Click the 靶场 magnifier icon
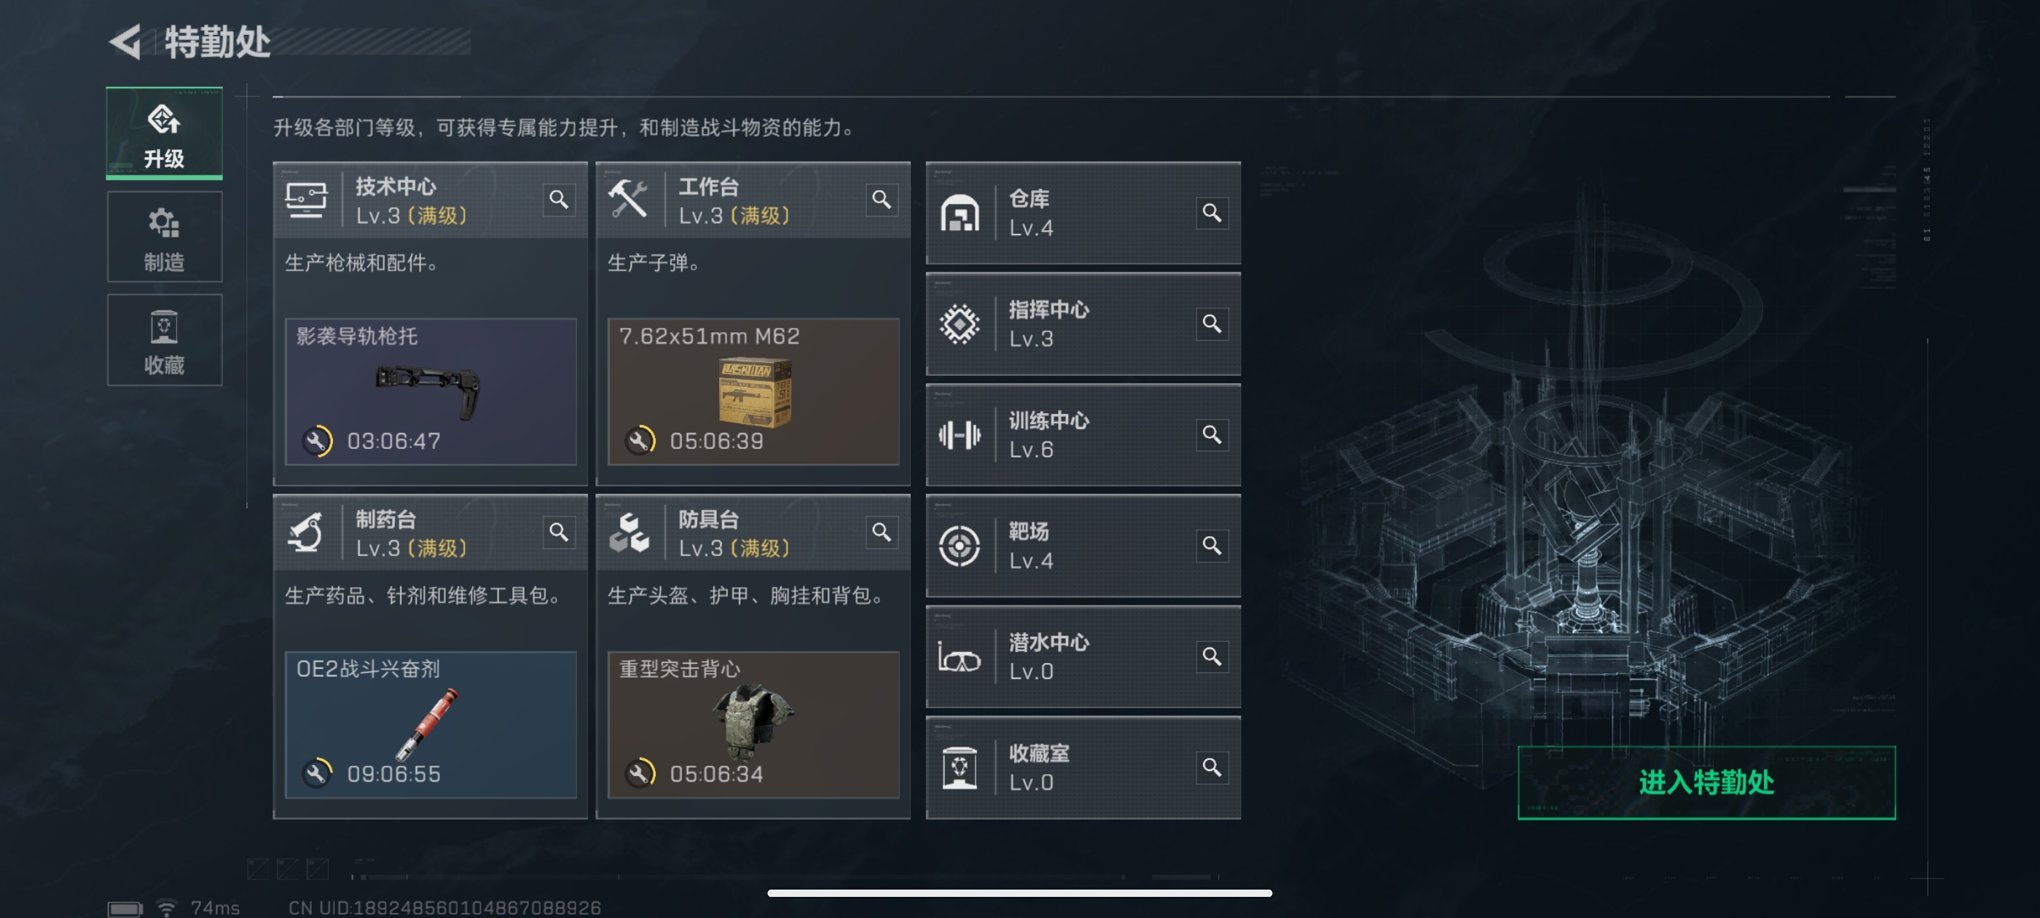The image size is (2040, 918). (1211, 546)
